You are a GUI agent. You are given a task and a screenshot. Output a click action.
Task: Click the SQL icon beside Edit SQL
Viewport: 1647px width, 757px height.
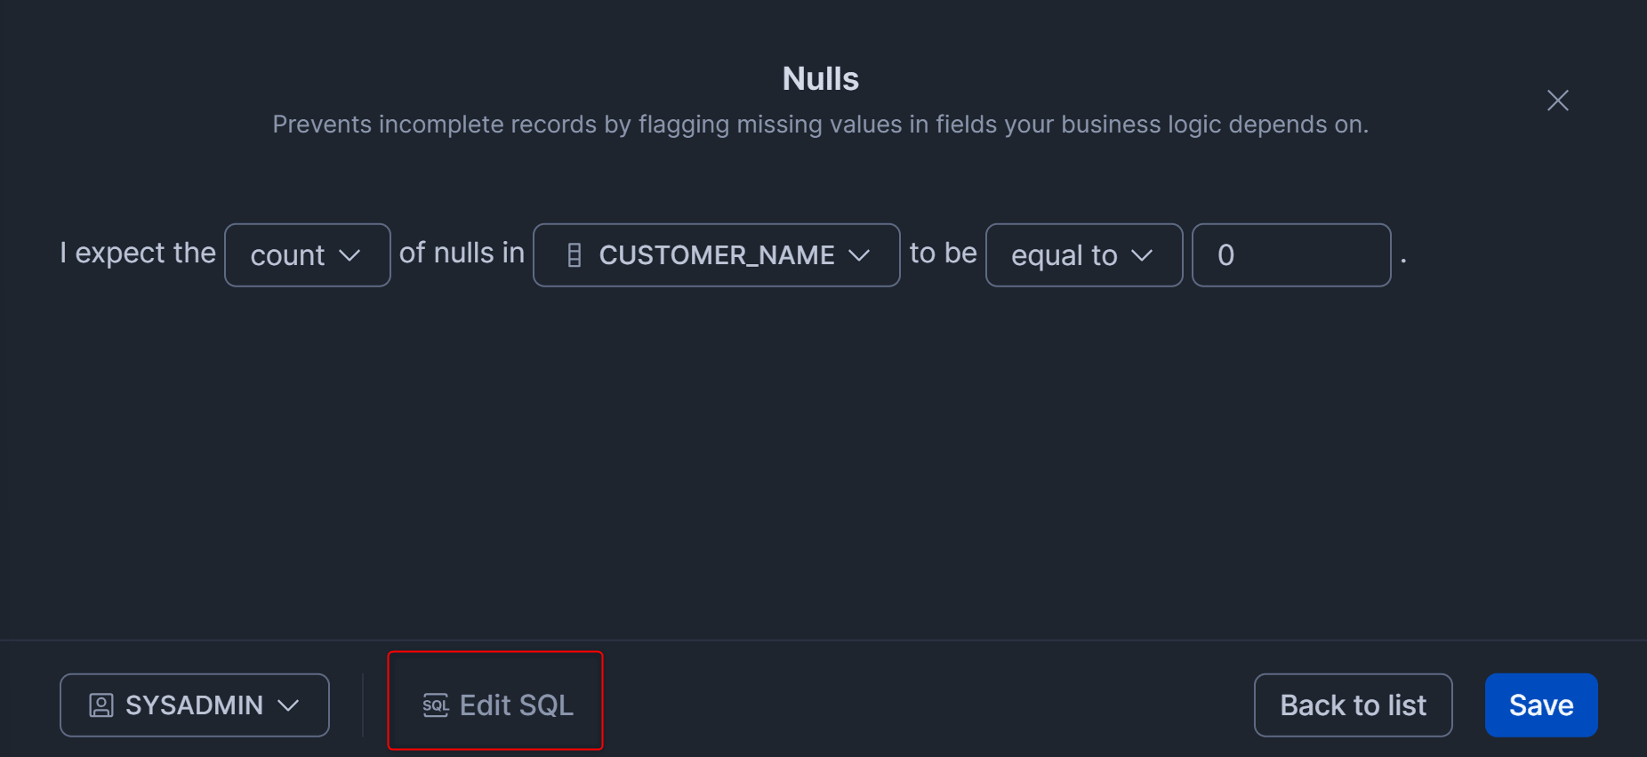click(435, 705)
